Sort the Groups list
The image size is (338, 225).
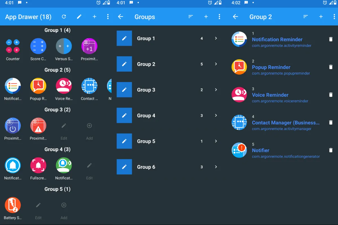point(191,17)
